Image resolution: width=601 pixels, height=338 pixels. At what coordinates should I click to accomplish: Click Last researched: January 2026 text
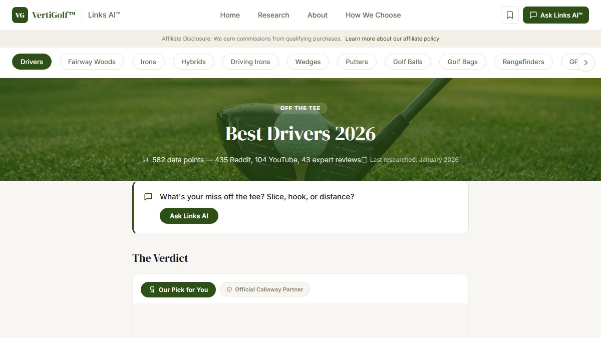click(414, 160)
